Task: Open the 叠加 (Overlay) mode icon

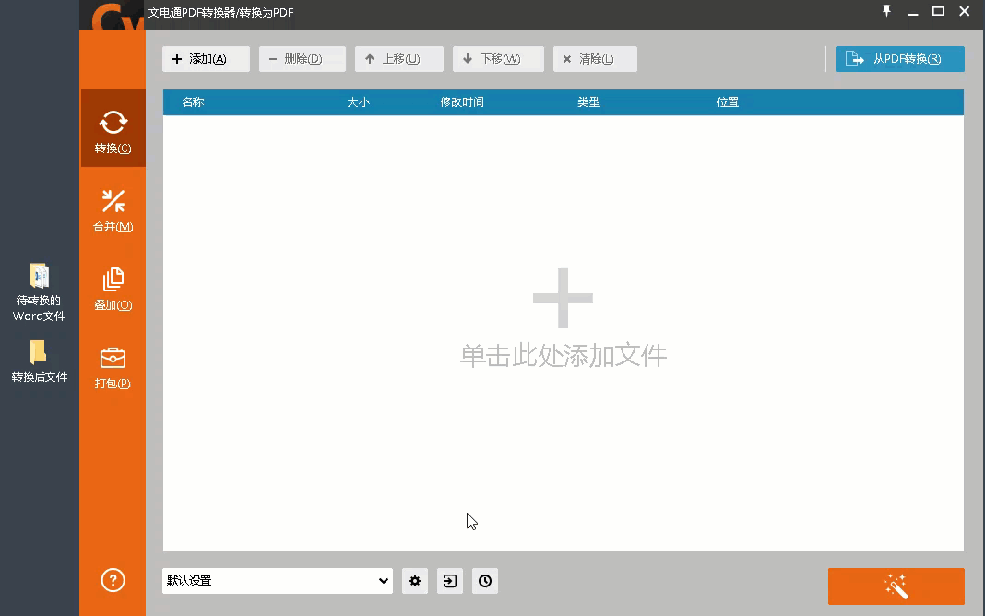Action: tap(113, 289)
